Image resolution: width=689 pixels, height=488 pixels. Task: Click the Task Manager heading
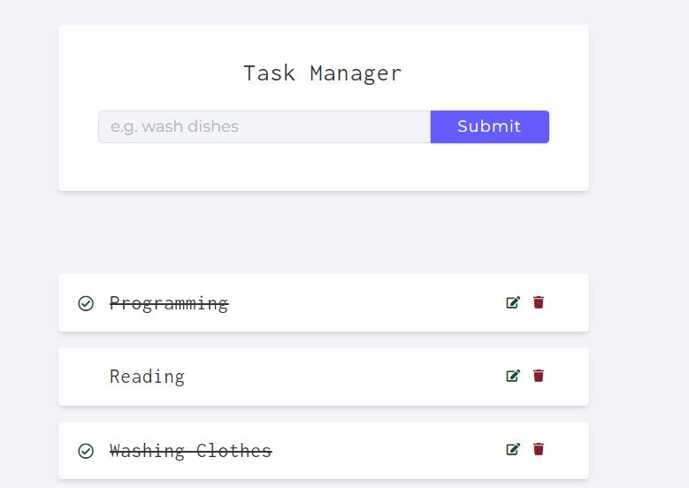(x=323, y=73)
